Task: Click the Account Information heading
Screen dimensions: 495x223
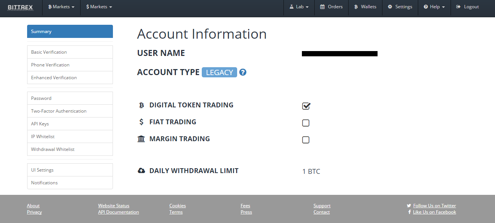Action: click(202, 34)
